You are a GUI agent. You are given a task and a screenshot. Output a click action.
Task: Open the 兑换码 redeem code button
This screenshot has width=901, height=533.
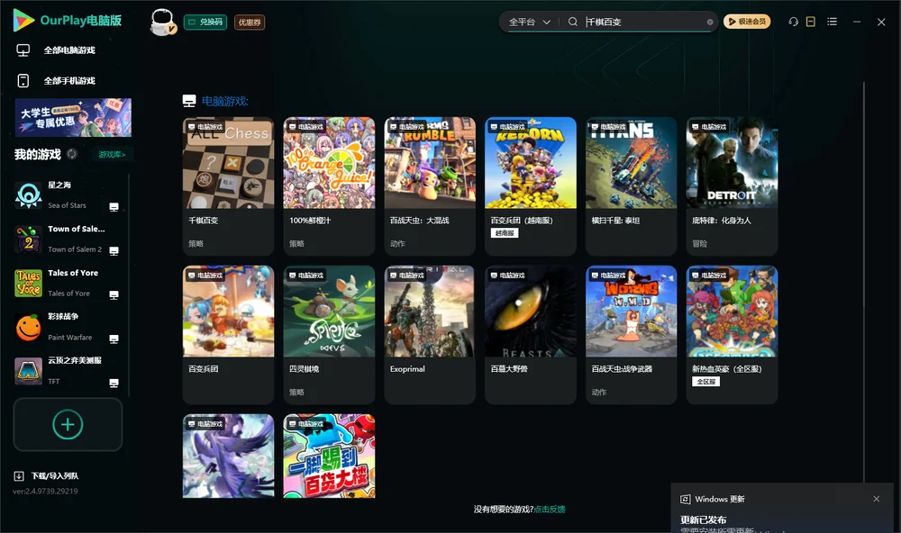(x=205, y=22)
